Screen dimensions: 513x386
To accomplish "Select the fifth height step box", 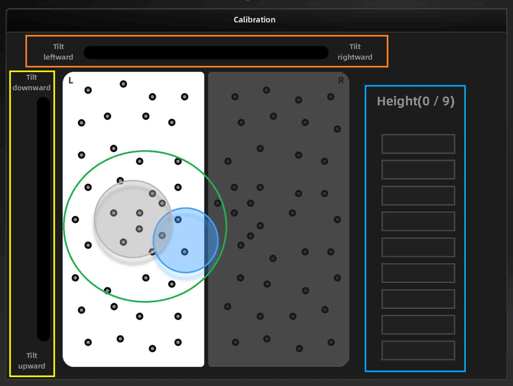I will pos(418,247).
